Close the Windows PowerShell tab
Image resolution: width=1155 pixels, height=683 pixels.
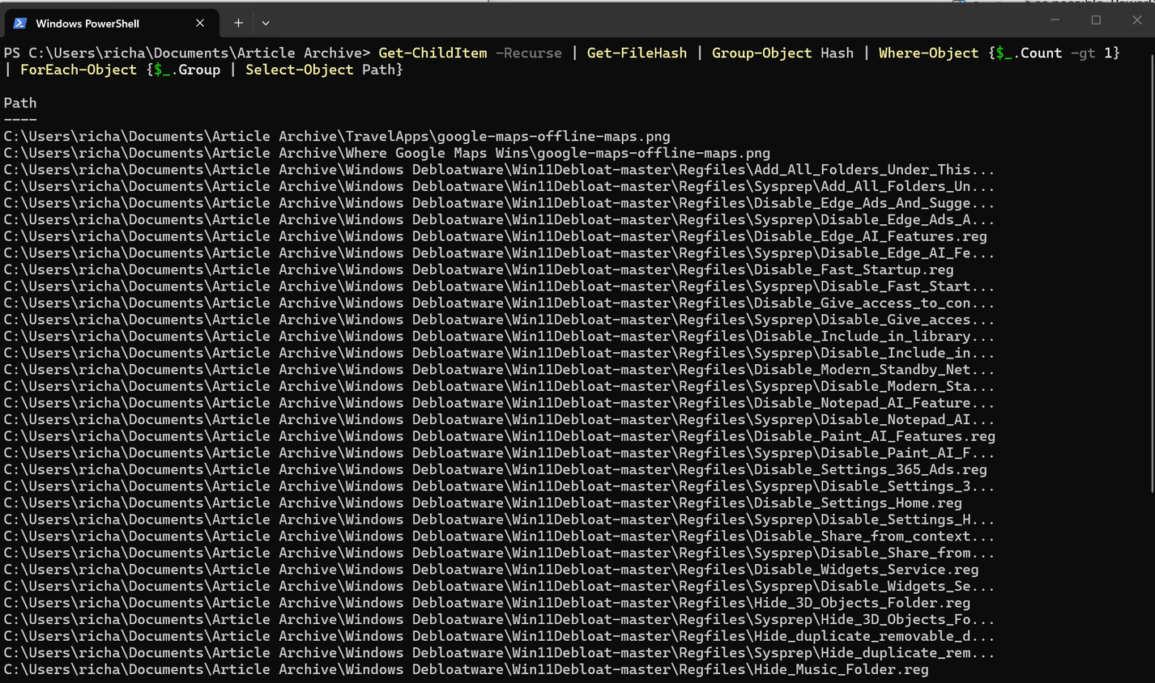tap(200, 23)
